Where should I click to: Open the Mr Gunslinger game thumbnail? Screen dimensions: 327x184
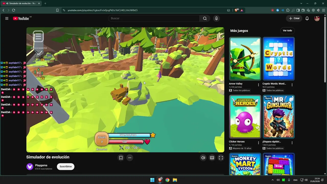coord(279,117)
